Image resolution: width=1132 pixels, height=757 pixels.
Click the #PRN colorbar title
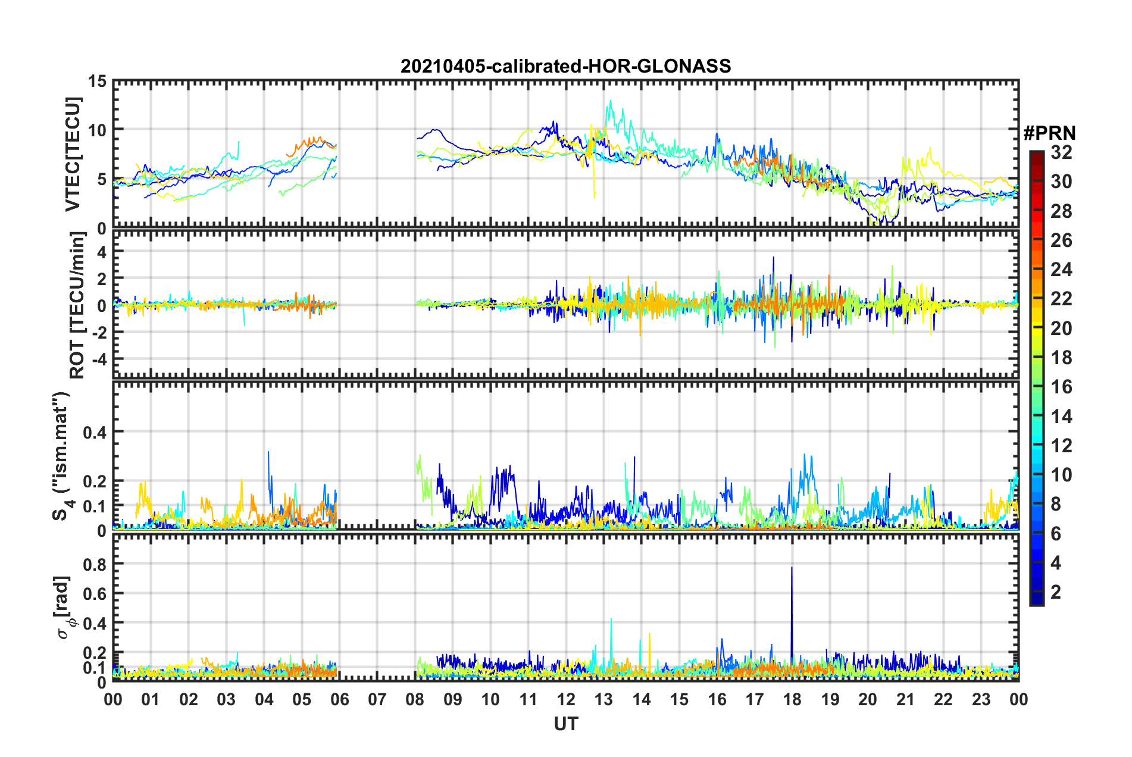click(x=1049, y=133)
